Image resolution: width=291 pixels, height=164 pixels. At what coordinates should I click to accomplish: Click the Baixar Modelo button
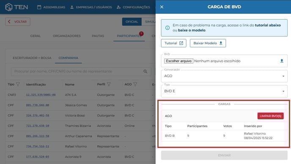[208, 43]
